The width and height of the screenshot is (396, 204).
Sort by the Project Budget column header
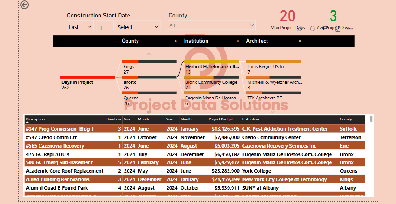(x=223, y=119)
